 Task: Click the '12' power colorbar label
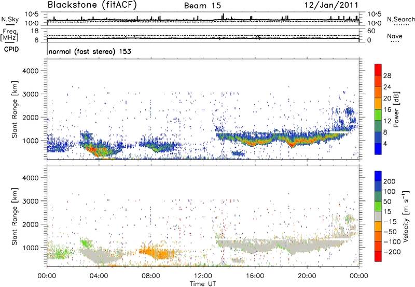[x=387, y=121]
